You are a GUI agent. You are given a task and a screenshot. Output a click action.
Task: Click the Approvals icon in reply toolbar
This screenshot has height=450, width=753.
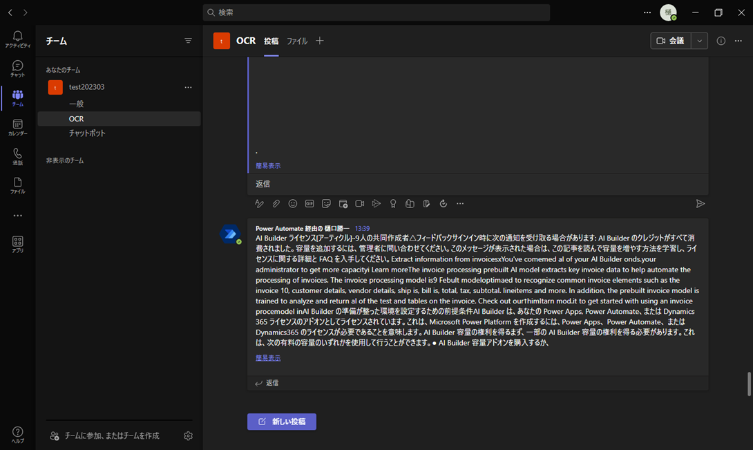[x=410, y=204]
